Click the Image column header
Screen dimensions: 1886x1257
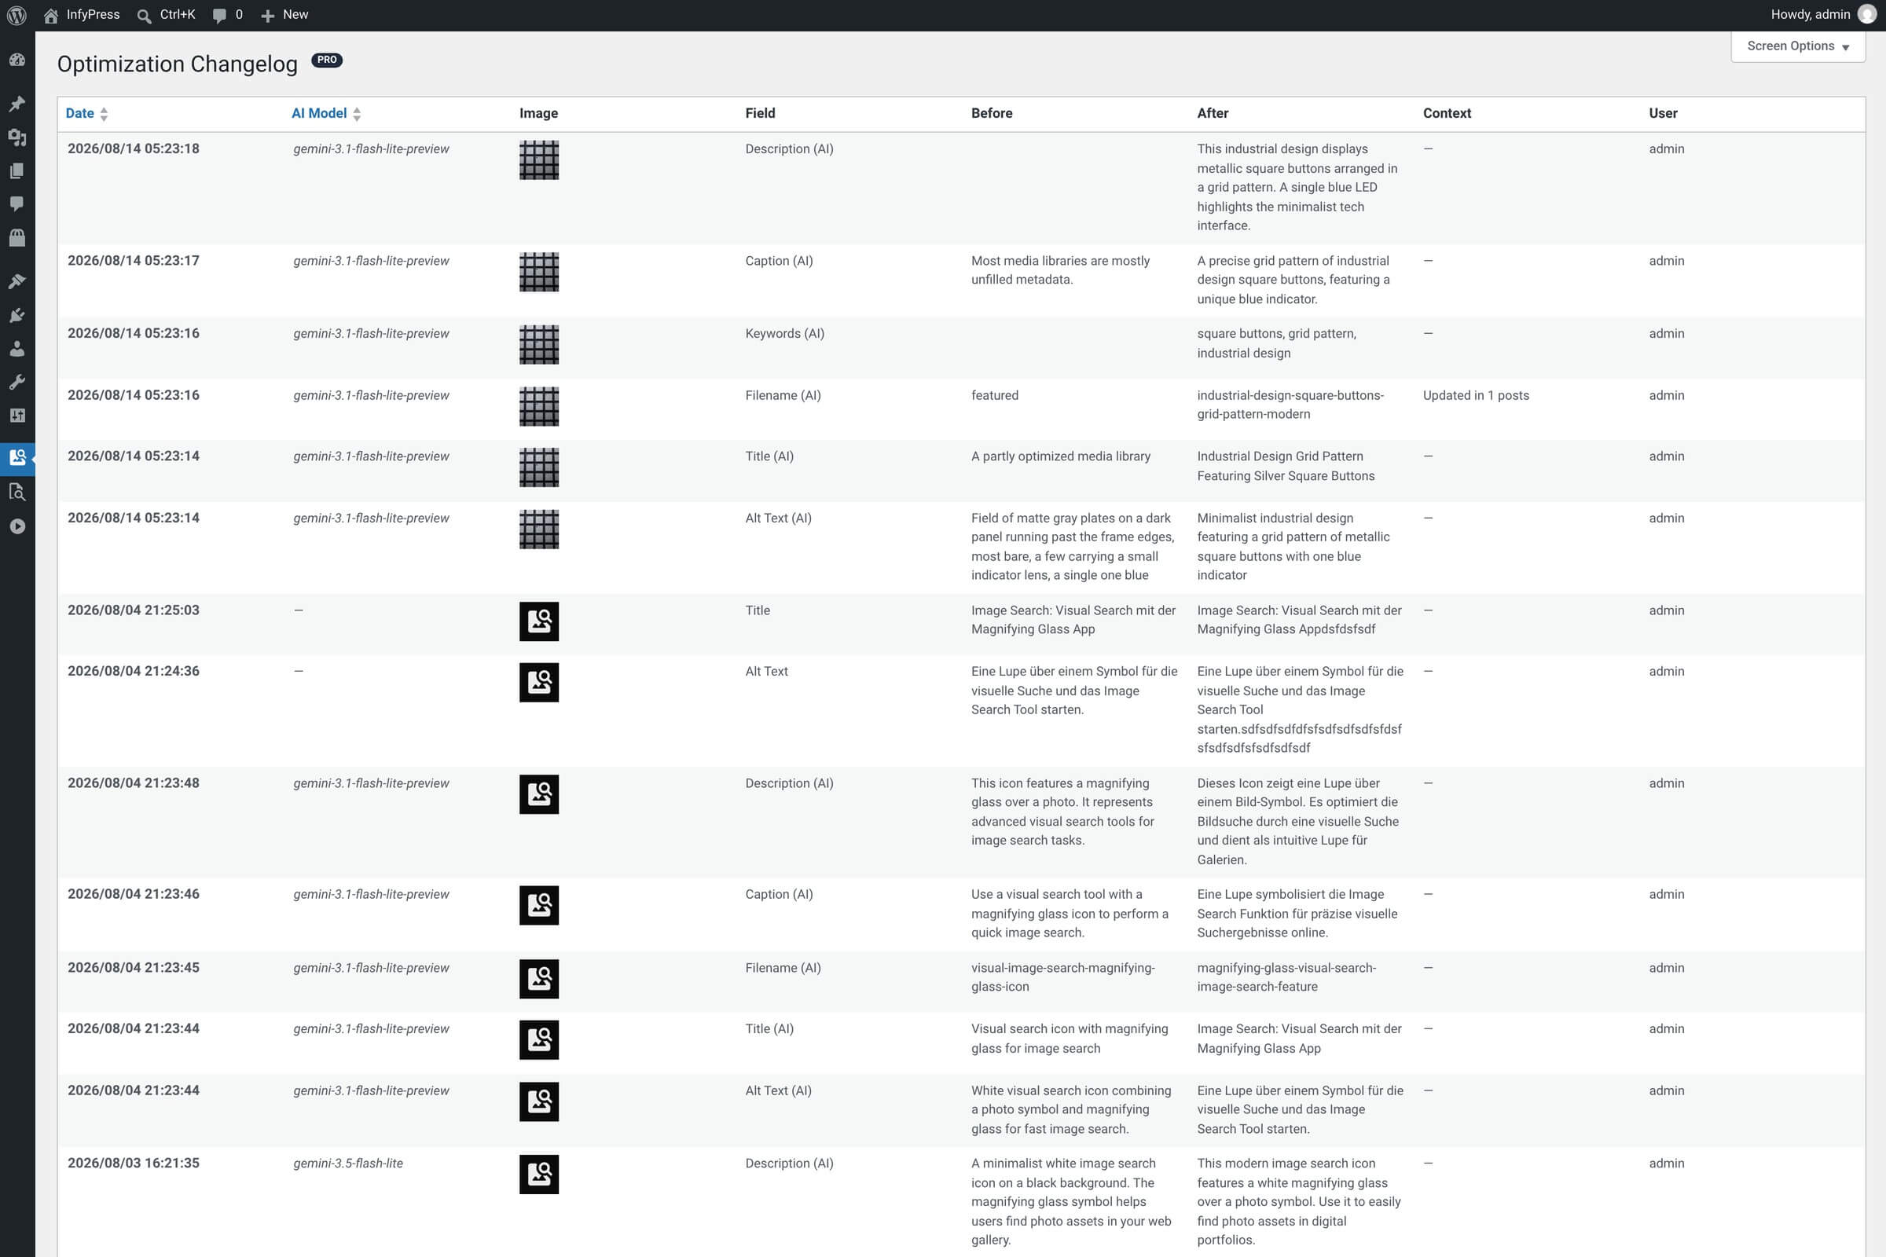(538, 113)
